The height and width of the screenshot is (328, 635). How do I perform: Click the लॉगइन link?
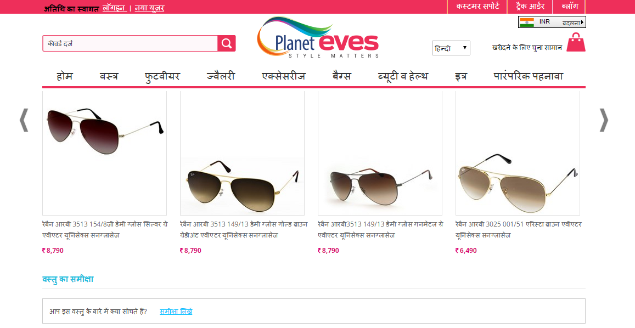(114, 8)
